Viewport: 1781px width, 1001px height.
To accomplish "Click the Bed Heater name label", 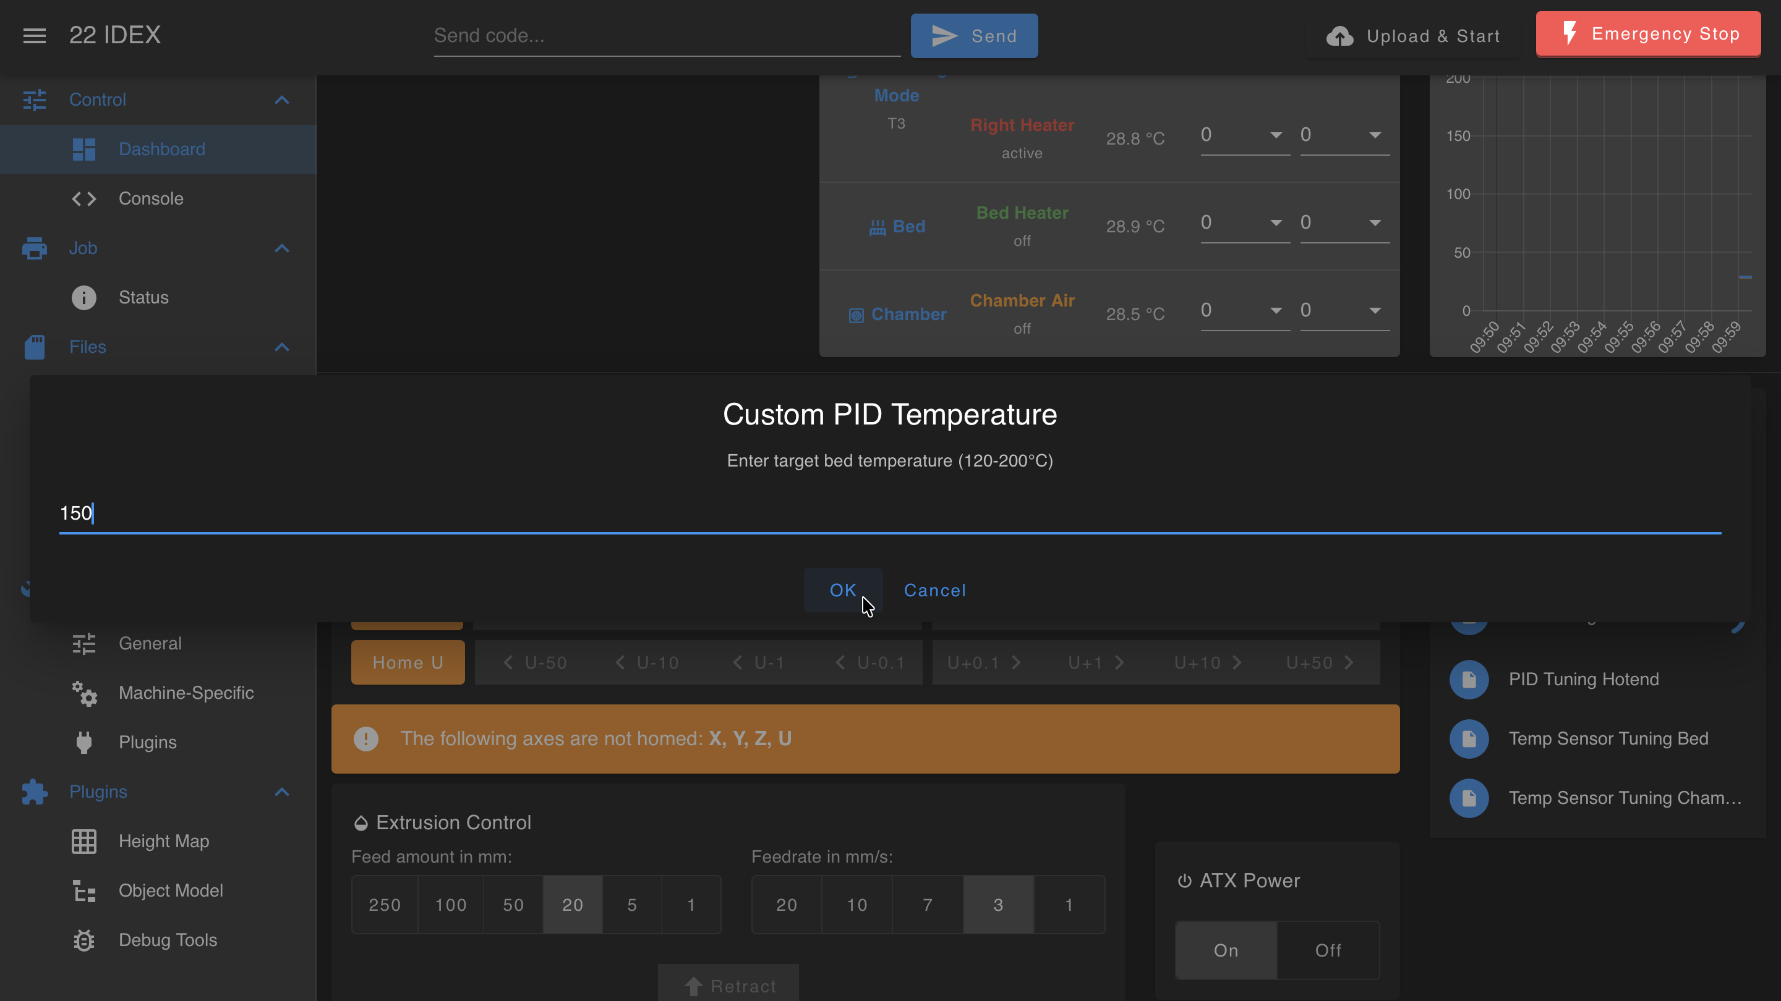I will 1022,213.
